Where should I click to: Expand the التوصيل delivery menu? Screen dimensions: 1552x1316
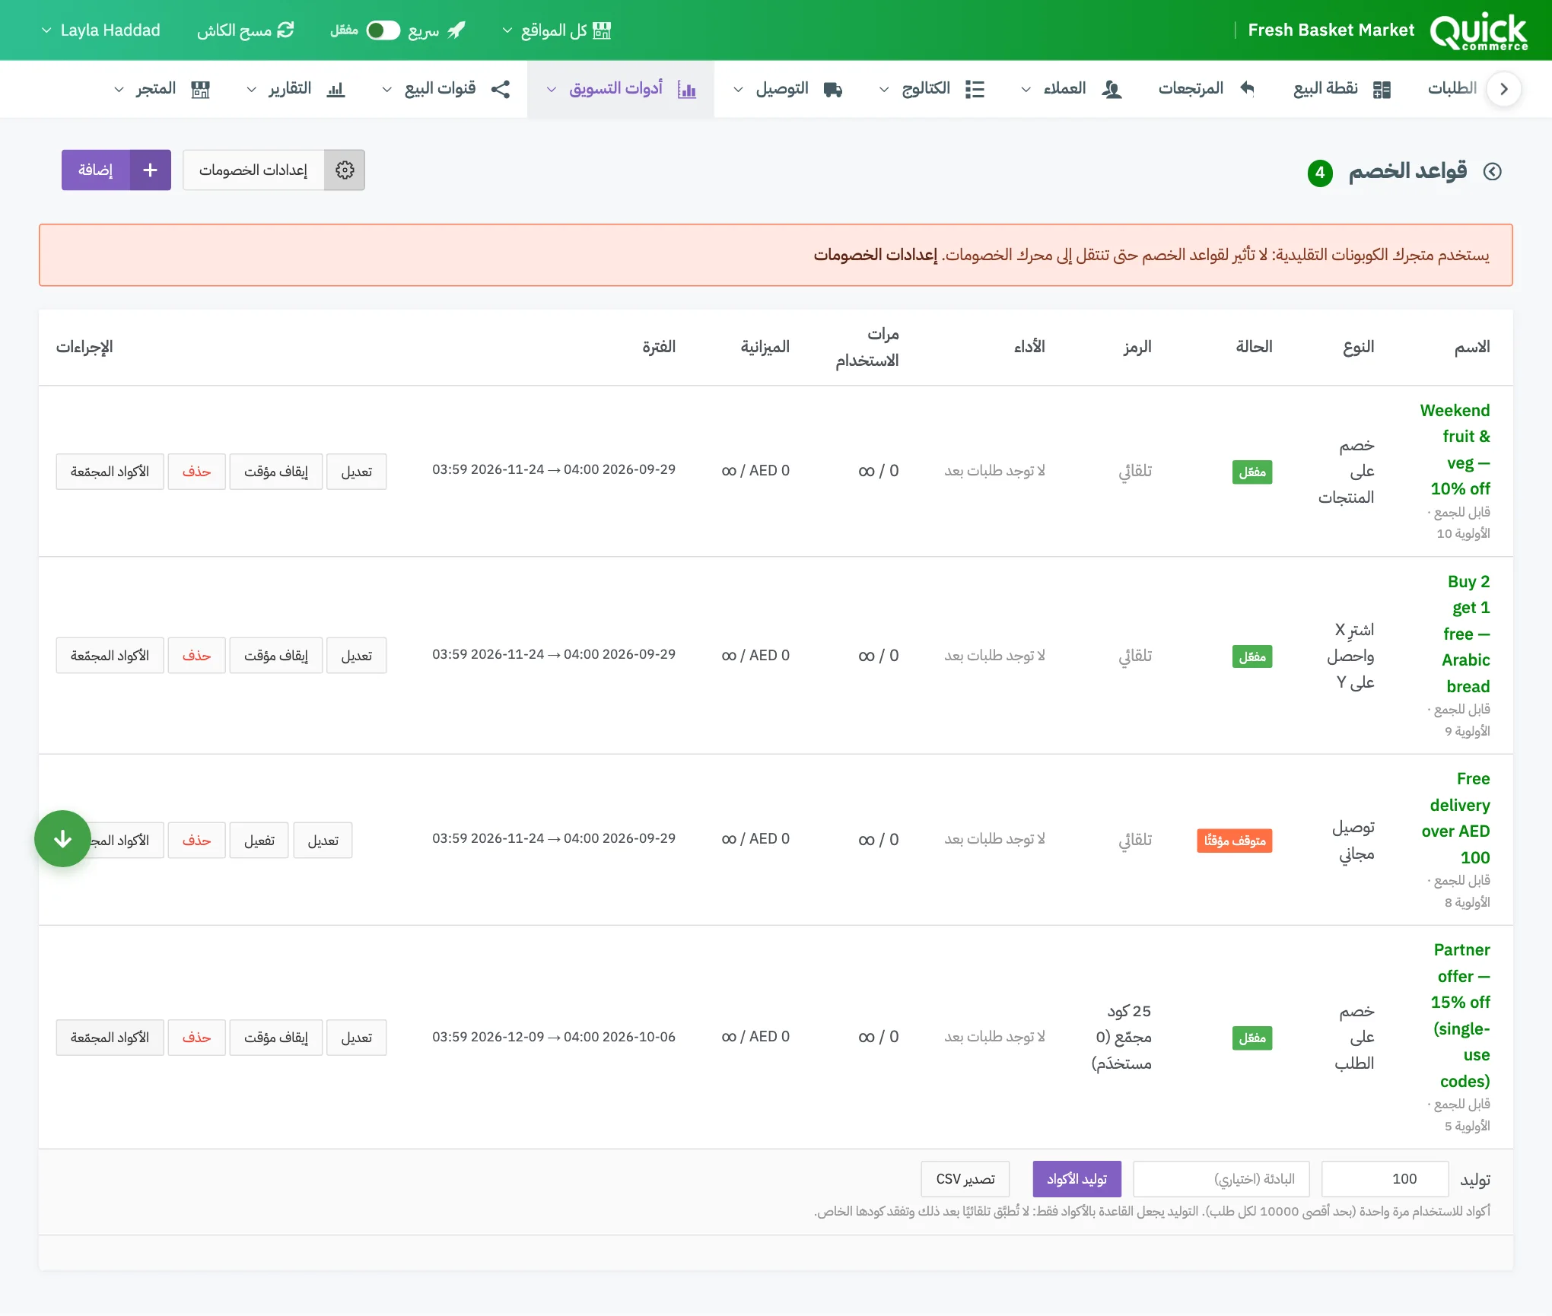(787, 89)
